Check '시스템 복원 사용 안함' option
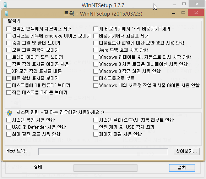 pyautogui.click(x=9, y=120)
